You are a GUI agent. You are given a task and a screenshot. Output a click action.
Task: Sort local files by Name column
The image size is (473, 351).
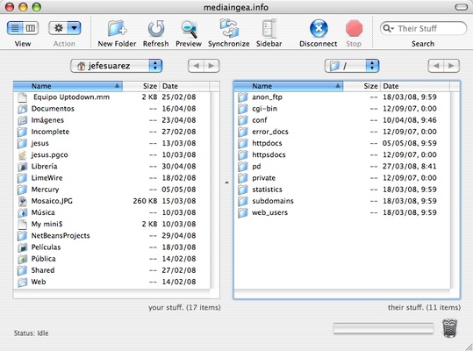click(68, 86)
